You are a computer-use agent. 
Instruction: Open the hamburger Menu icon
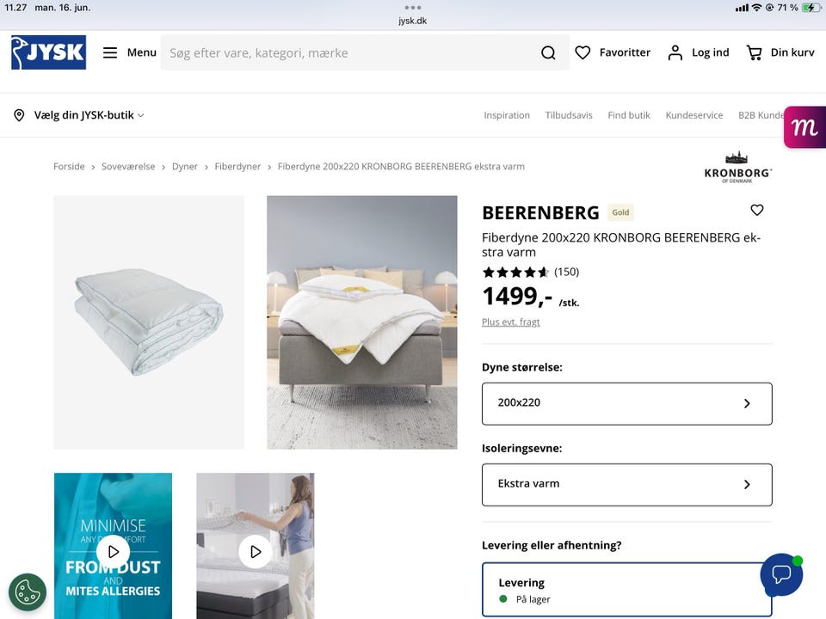(x=110, y=52)
